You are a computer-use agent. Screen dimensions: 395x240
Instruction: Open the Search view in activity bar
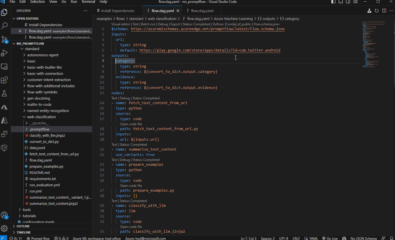(x=5, y=26)
